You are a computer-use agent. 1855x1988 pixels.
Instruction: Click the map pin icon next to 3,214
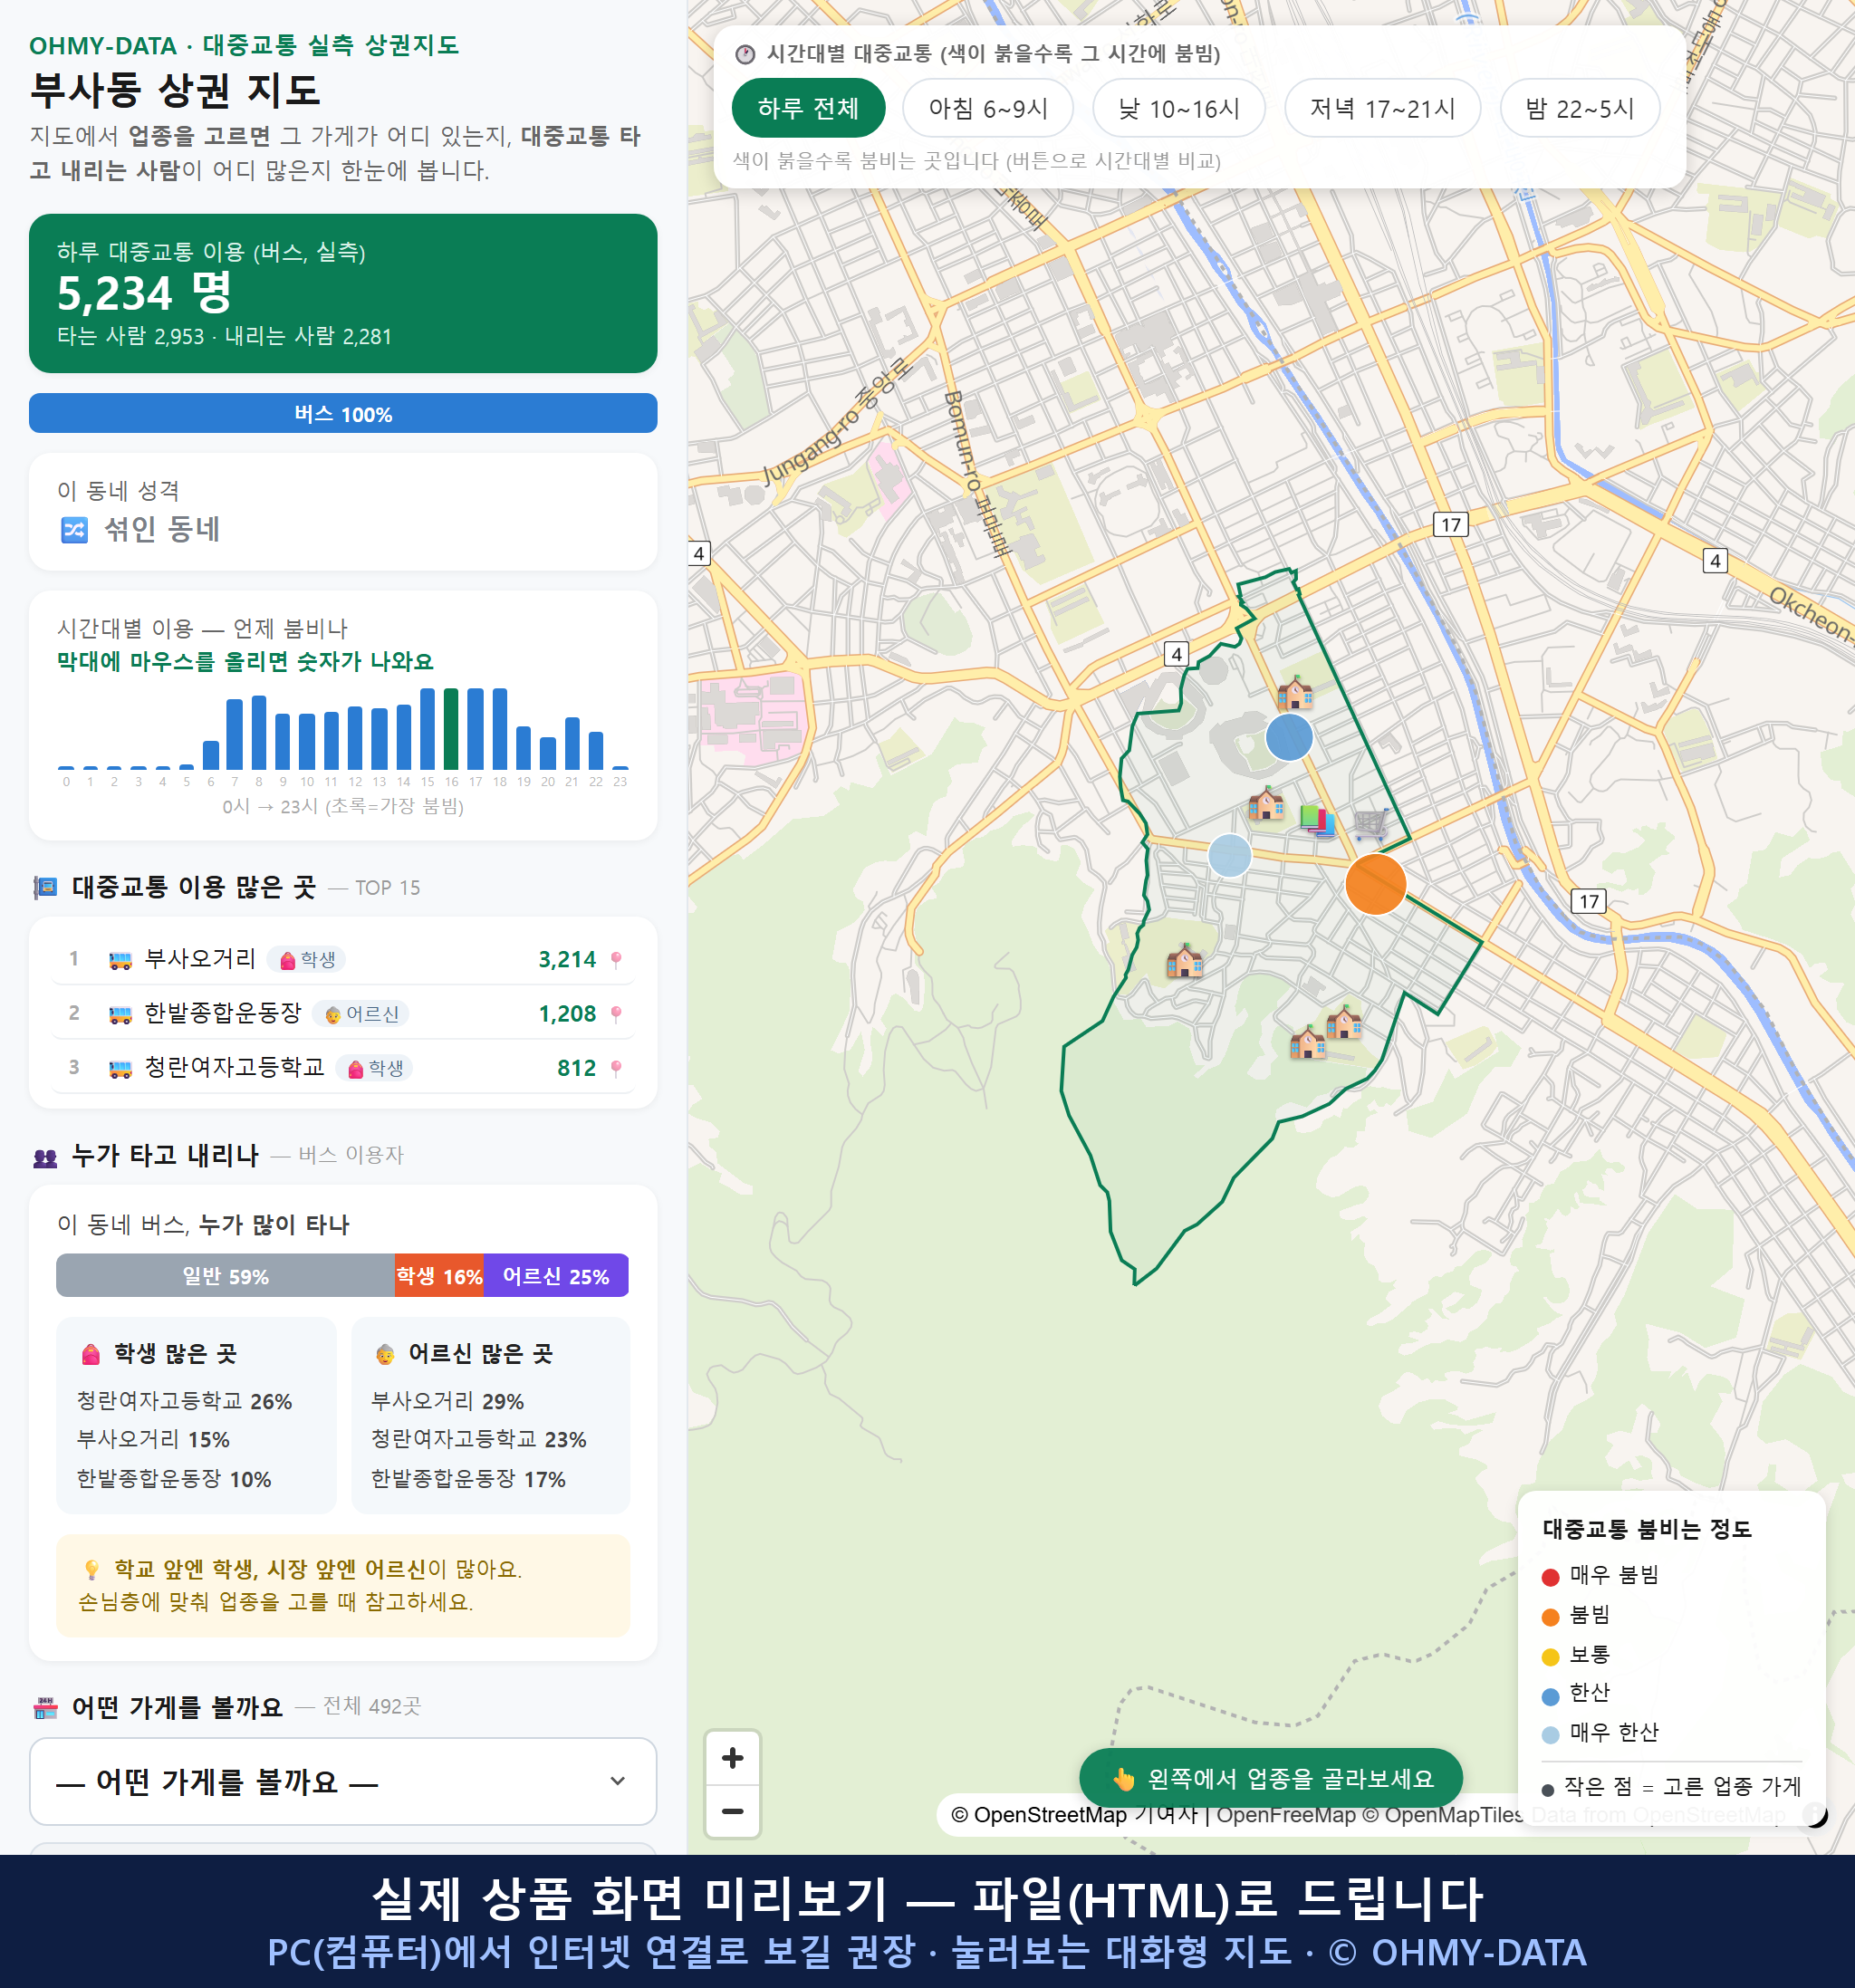click(616, 960)
